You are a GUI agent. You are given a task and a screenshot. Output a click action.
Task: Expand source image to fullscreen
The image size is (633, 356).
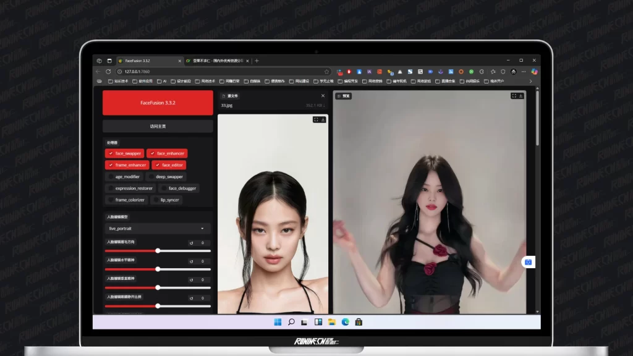click(316, 120)
